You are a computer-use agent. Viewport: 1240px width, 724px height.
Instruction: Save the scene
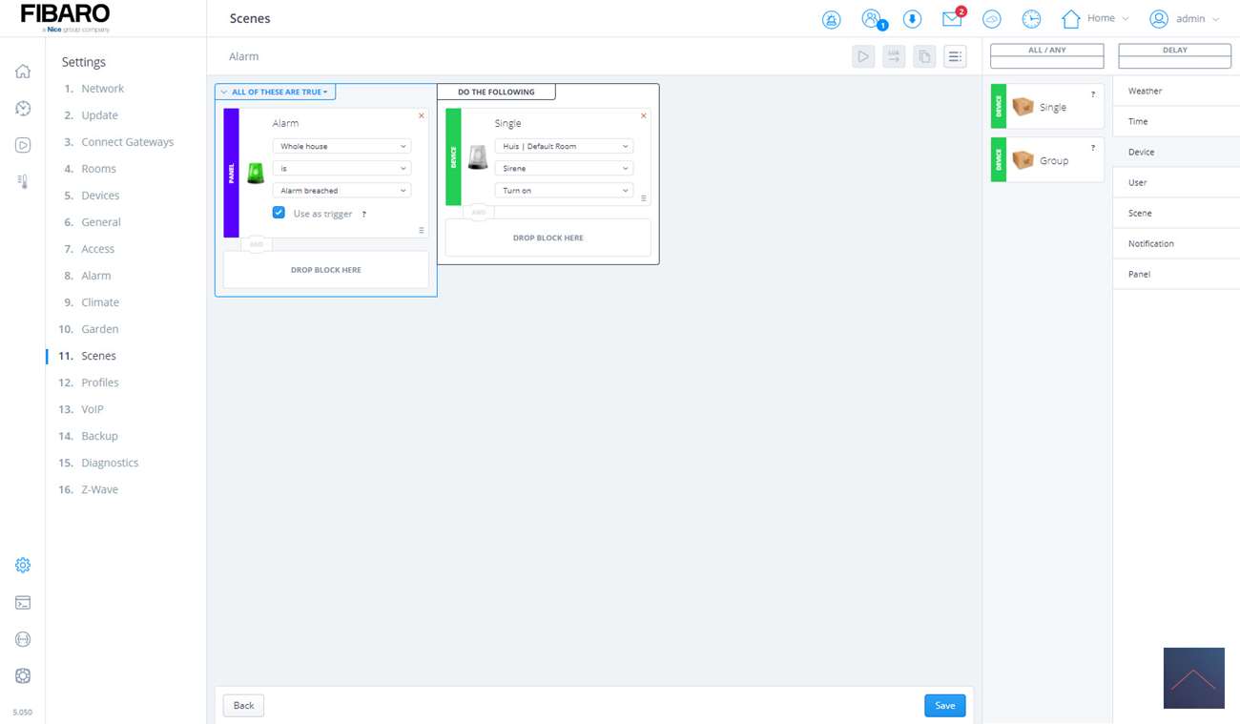point(944,706)
